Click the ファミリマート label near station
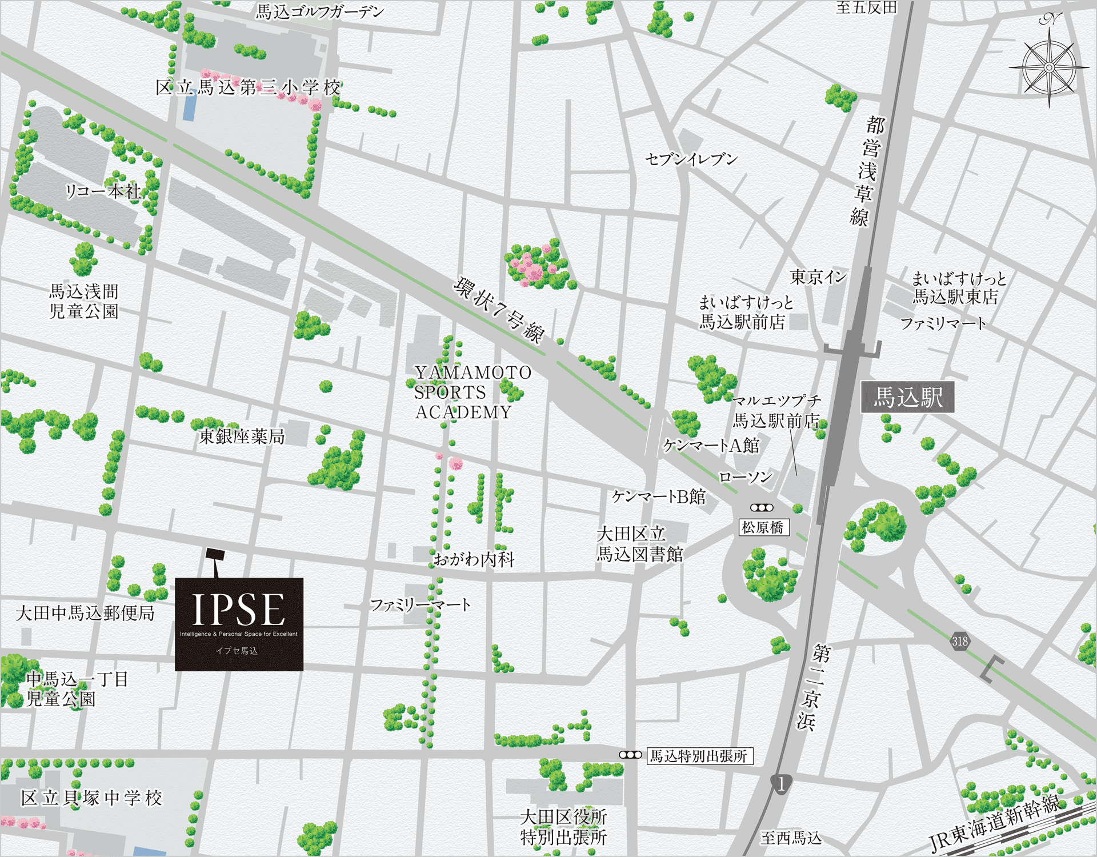Image resolution: width=1097 pixels, height=857 pixels. click(x=943, y=323)
